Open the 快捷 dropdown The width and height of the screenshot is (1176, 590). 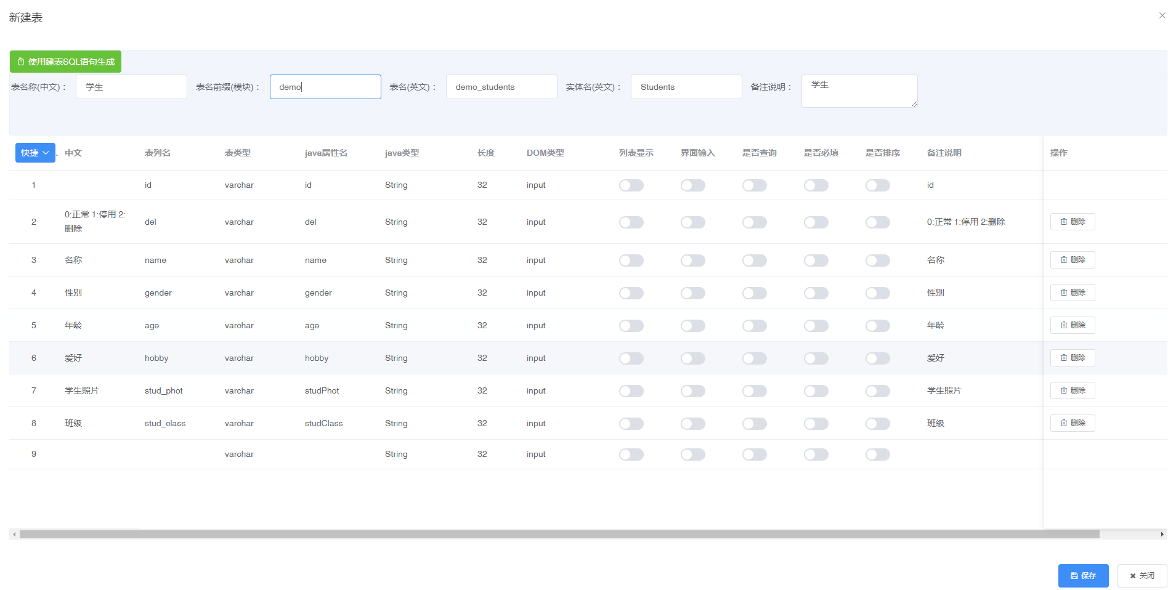tap(35, 153)
